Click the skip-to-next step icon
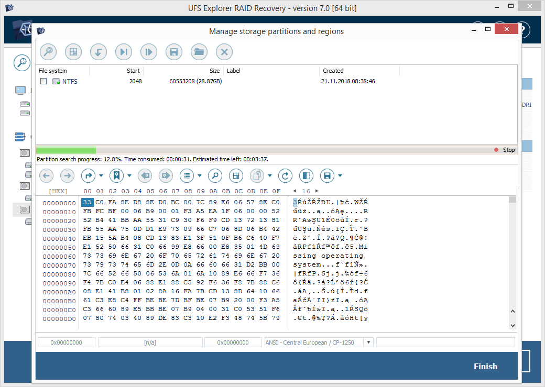Image resolution: width=545 pixels, height=387 pixels. pos(124,52)
